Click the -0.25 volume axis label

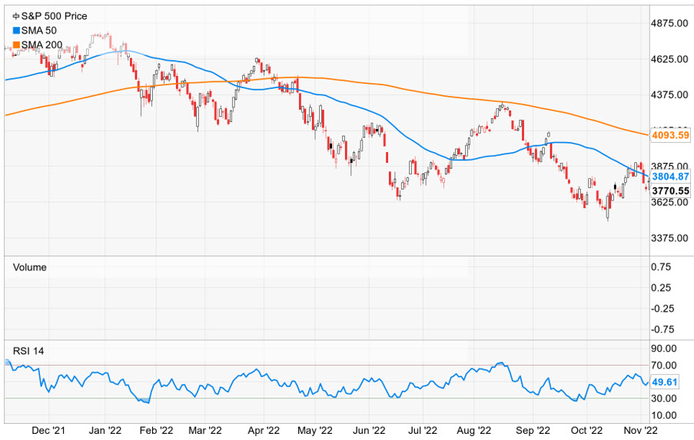(662, 309)
